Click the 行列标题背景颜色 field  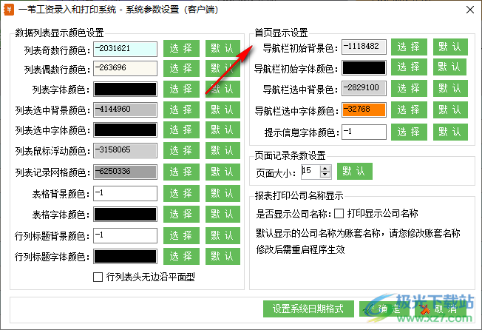126,235
